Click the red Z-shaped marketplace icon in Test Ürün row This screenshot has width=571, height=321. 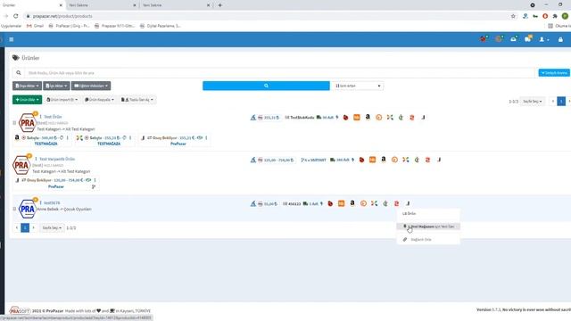point(412,117)
